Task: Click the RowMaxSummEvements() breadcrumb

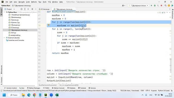Action: click(48, 85)
